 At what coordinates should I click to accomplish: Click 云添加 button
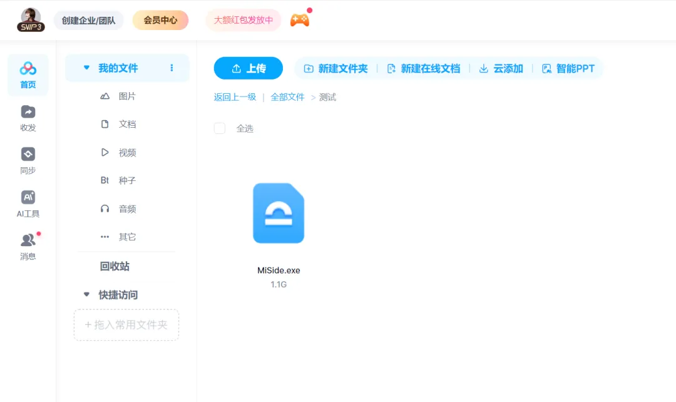[501, 69]
